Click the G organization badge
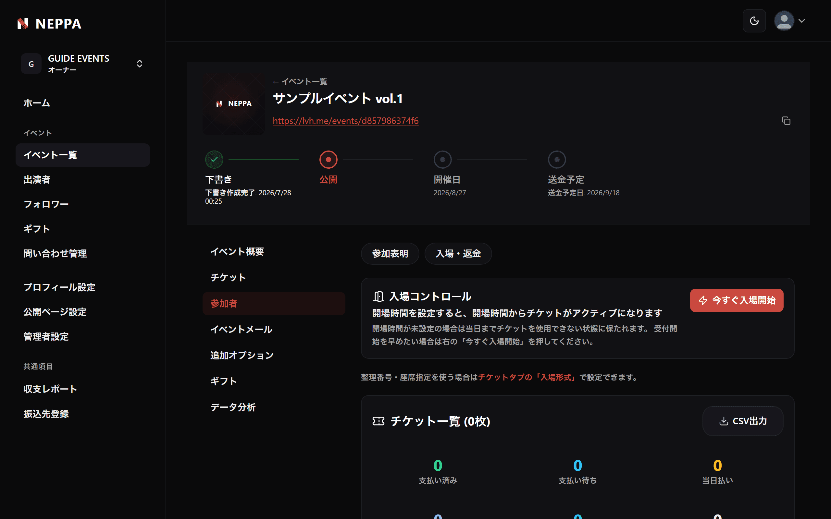Screen dimensions: 831x519 (31, 64)
